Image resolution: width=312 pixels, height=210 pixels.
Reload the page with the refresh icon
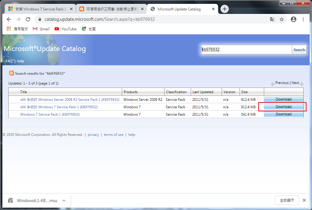pos(28,19)
